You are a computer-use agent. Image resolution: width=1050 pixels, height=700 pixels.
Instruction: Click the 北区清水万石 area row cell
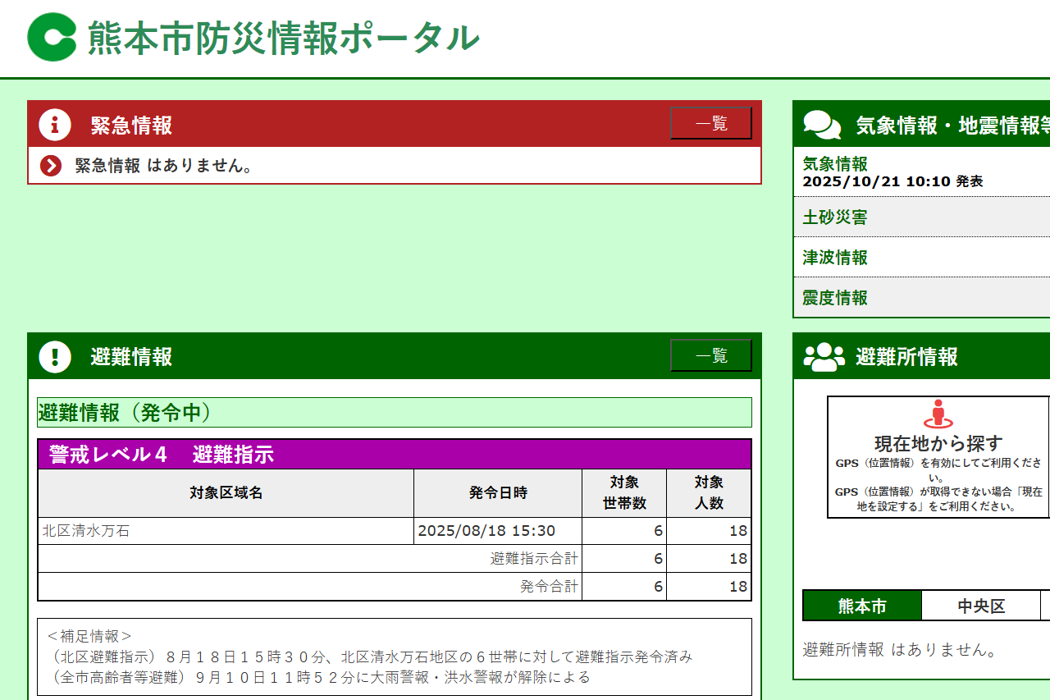[226, 531]
